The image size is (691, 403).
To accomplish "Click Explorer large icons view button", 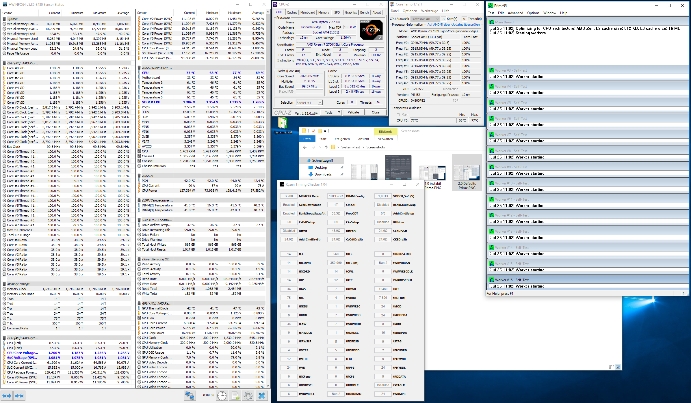I will click(x=618, y=367).
